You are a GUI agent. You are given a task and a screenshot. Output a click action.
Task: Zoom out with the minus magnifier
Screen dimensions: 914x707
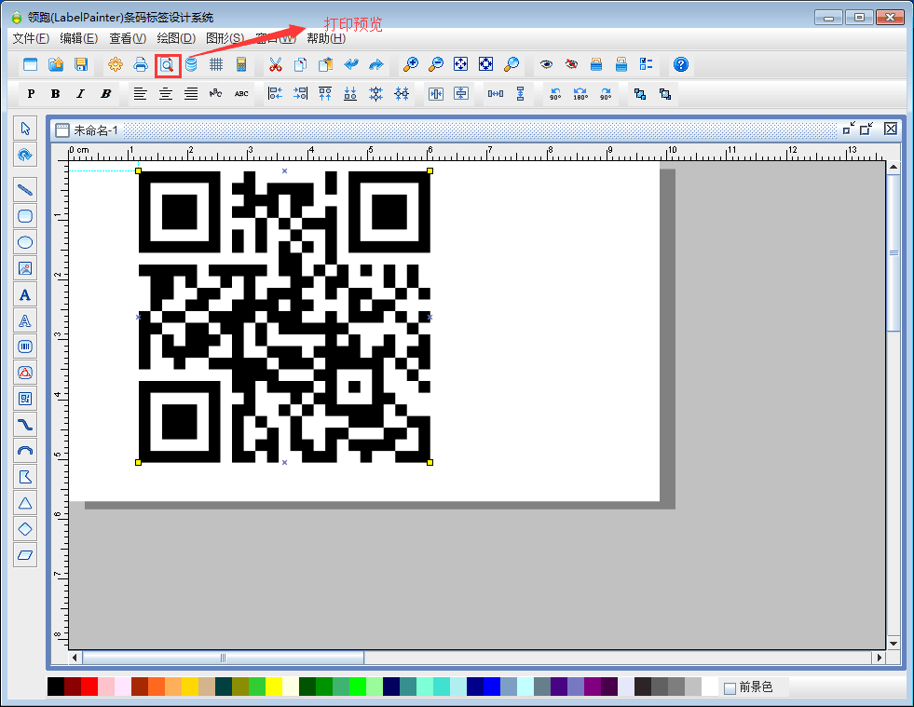click(x=436, y=64)
